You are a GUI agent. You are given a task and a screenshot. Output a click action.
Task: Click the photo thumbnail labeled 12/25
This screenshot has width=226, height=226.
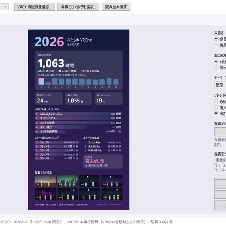click(x=112, y=194)
